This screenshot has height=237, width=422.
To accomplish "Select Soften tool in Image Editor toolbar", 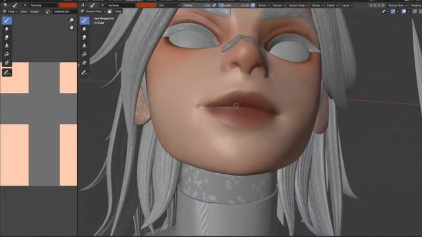I will point(7,29).
